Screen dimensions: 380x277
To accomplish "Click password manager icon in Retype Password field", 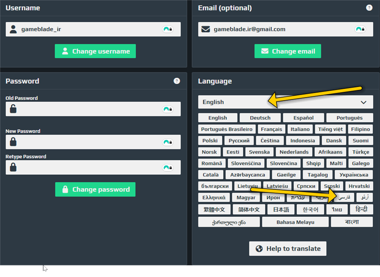I will pyautogui.click(x=167, y=168).
